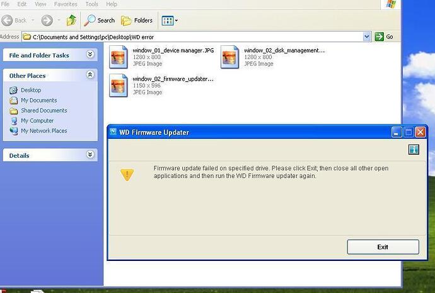Go up one folder level
The width and height of the screenshot is (435, 293).
(71, 20)
